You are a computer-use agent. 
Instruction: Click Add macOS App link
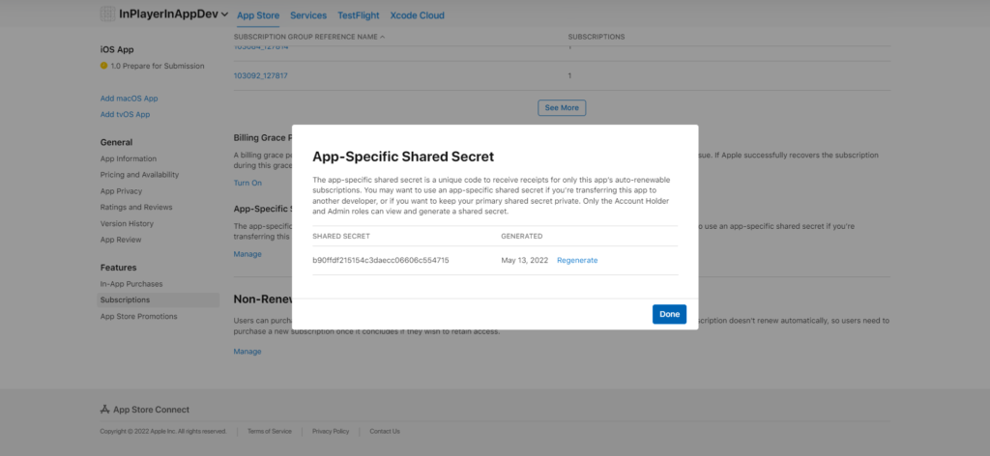[129, 99]
